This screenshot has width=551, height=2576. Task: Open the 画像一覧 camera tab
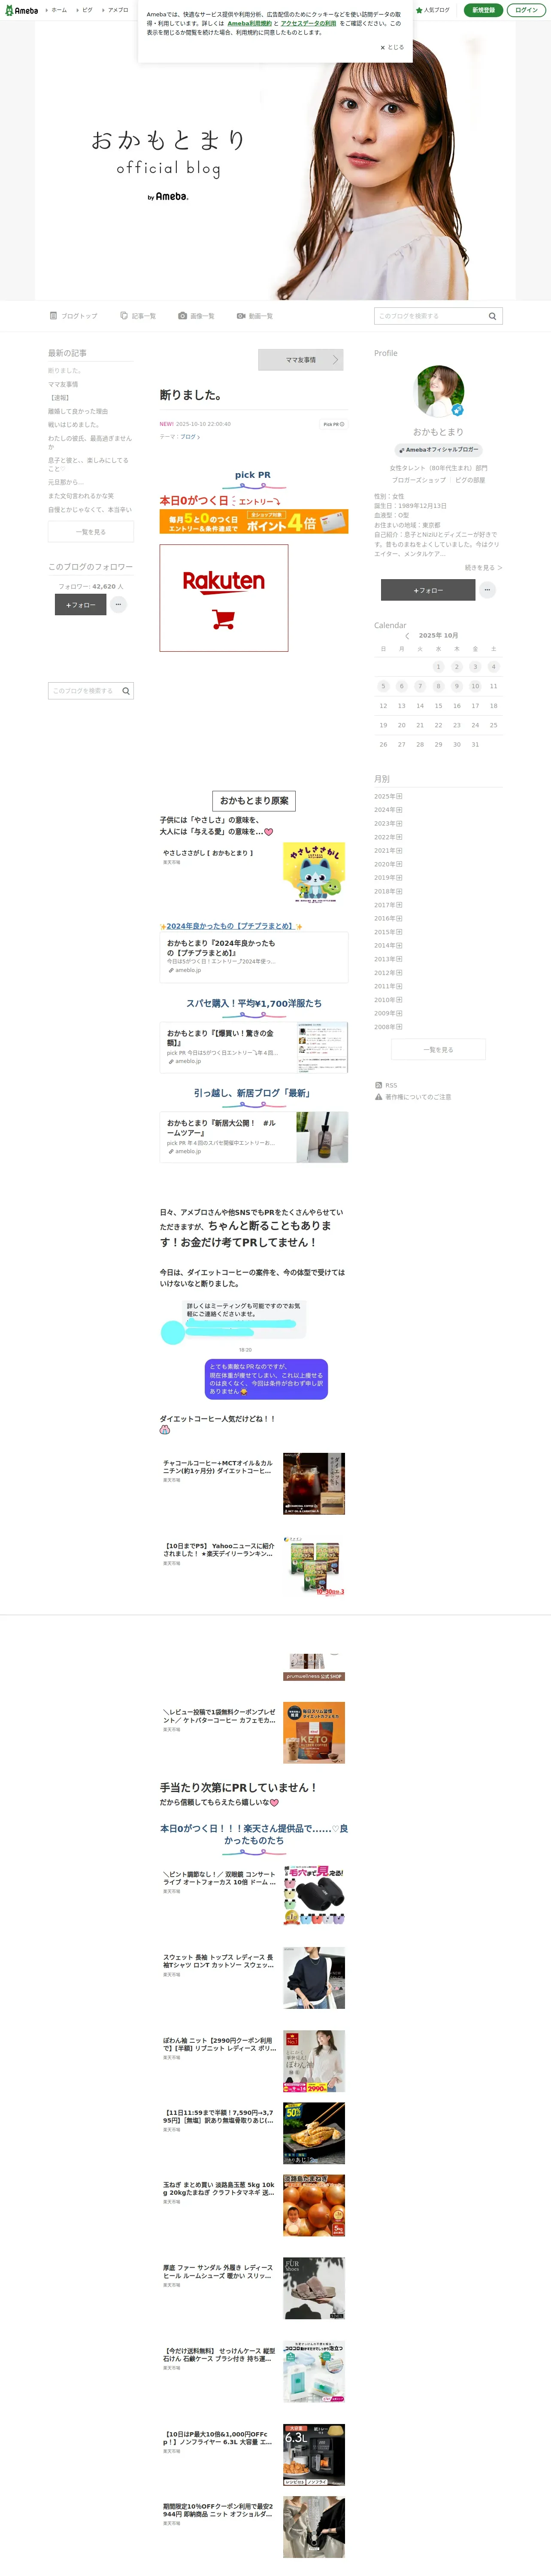click(196, 316)
